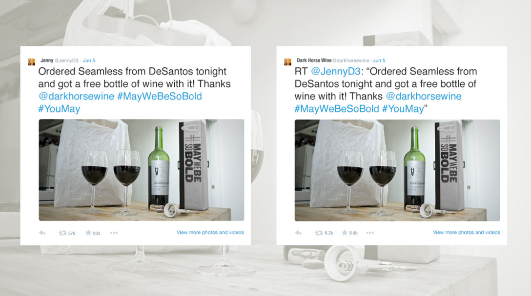
Task: Open @darkhorsewine mention in Jenny's tweet
Action: (76, 97)
